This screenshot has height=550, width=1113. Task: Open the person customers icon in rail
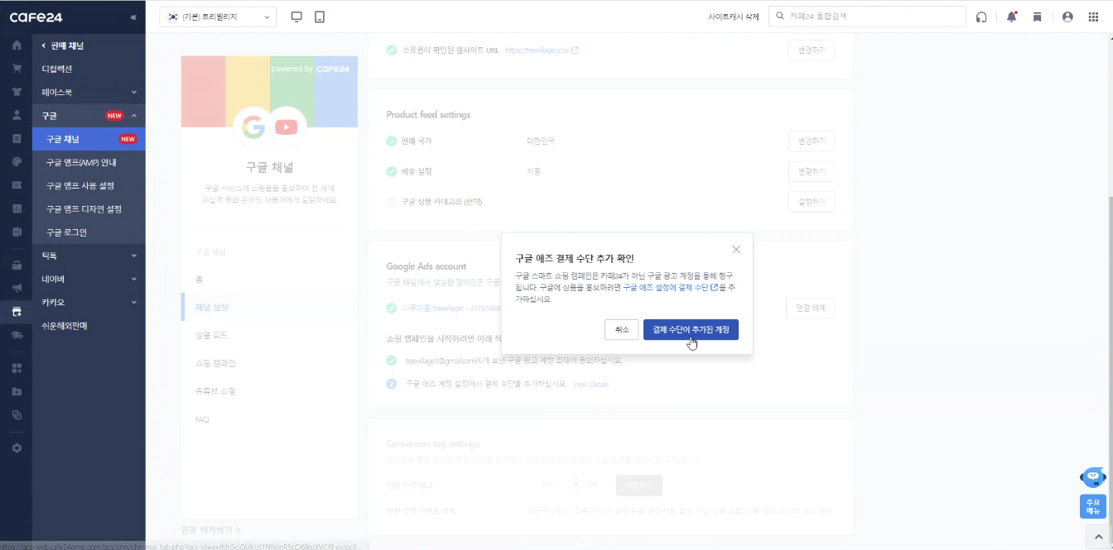[17, 115]
